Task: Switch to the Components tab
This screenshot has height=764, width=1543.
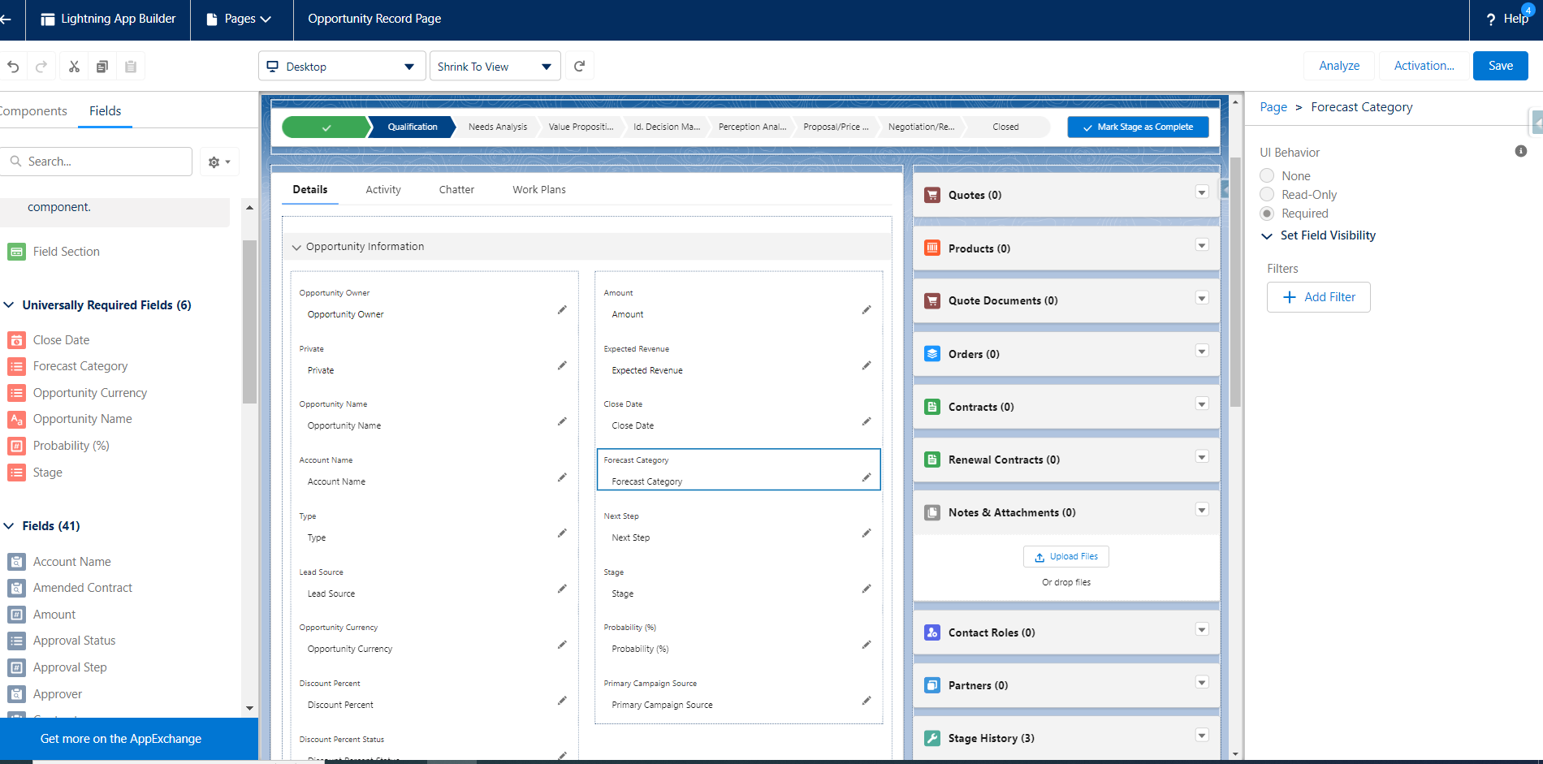Action: tap(32, 111)
